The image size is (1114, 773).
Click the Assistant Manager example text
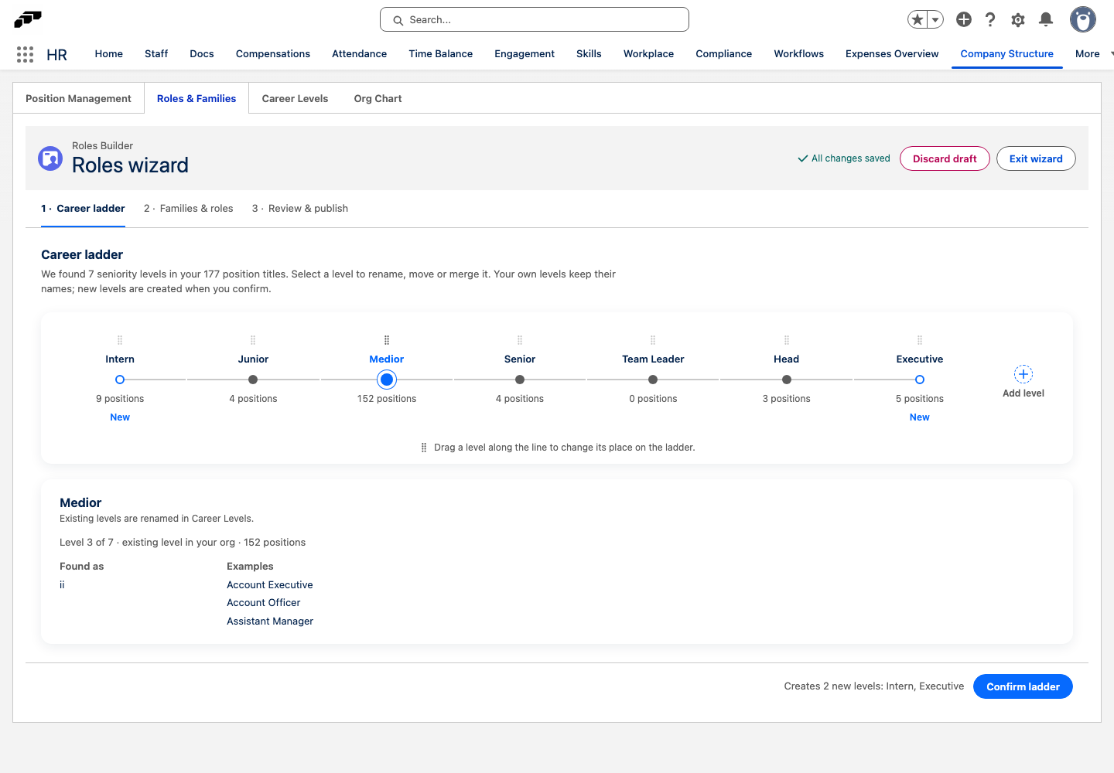270,621
